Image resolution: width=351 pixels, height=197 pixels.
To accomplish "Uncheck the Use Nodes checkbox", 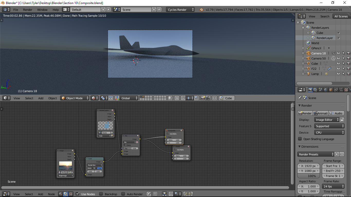I will [78, 194].
